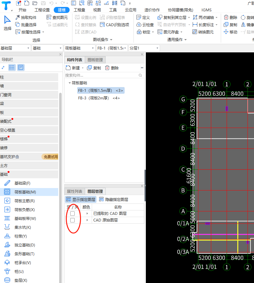Open the FB-1 component dropdown
254x283 pixels.
point(112,48)
